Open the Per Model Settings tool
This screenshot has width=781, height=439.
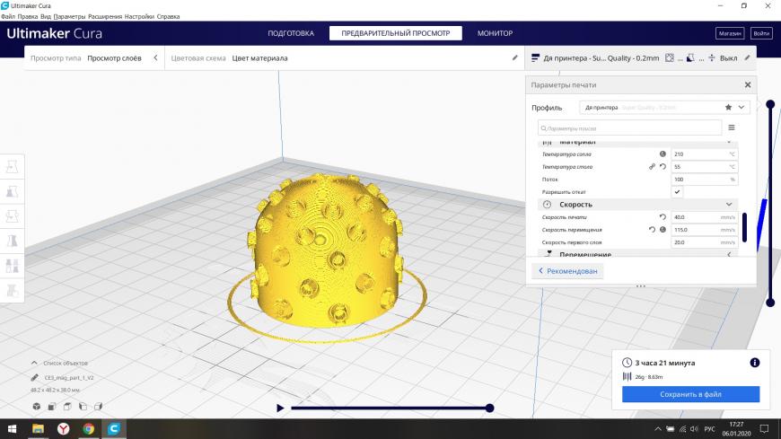[12, 266]
